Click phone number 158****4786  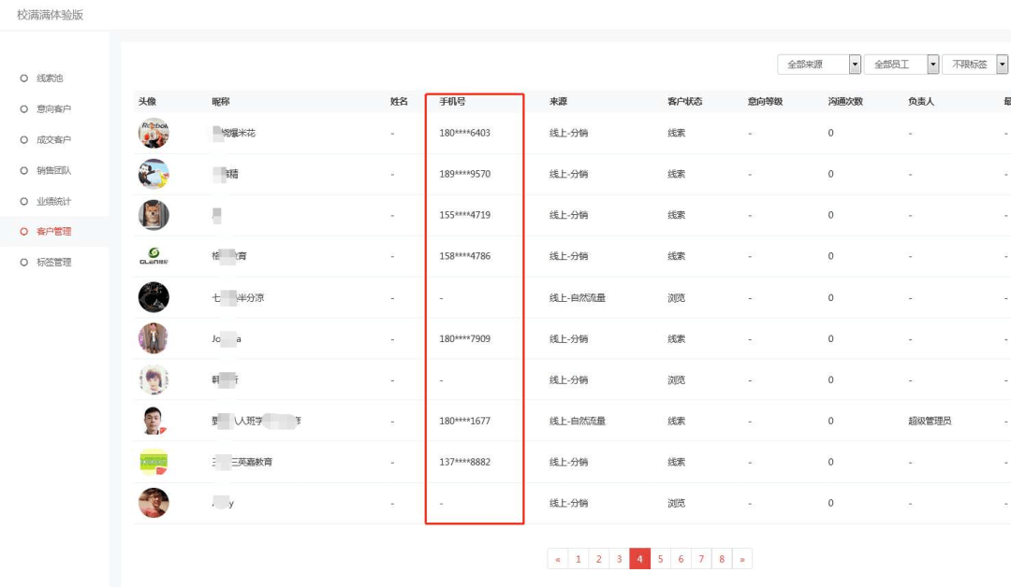point(465,256)
